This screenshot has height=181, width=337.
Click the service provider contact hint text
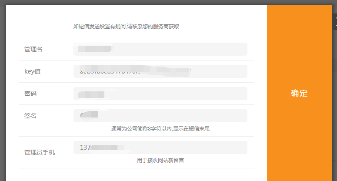(x=126, y=27)
